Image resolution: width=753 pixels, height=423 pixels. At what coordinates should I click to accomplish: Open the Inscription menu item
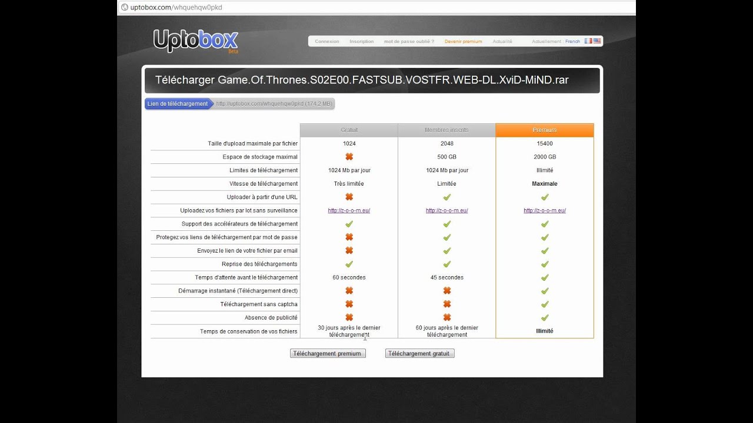tap(362, 42)
